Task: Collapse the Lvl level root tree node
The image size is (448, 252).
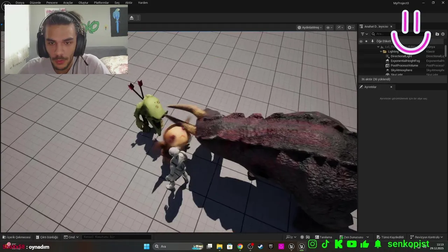Action: tap(378, 47)
